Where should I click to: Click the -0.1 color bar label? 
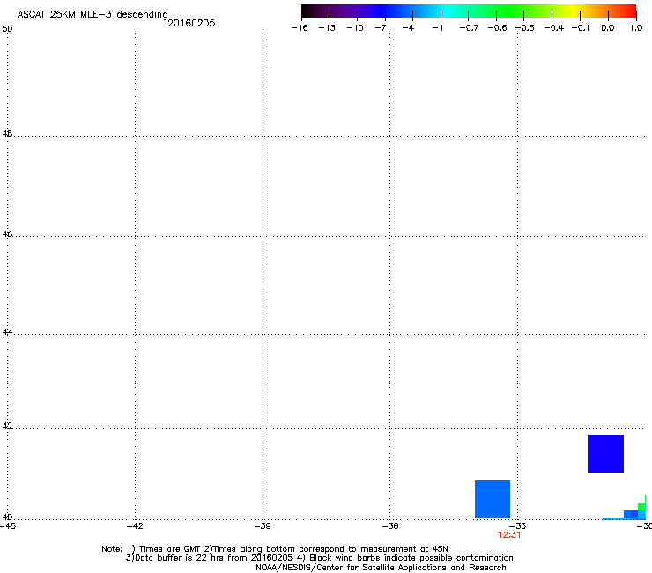[x=581, y=28]
